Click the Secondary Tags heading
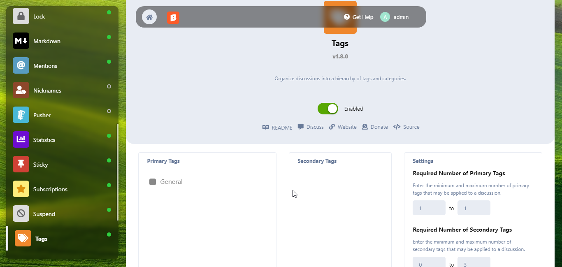Screen dimensions: 562x267 pos(317,161)
